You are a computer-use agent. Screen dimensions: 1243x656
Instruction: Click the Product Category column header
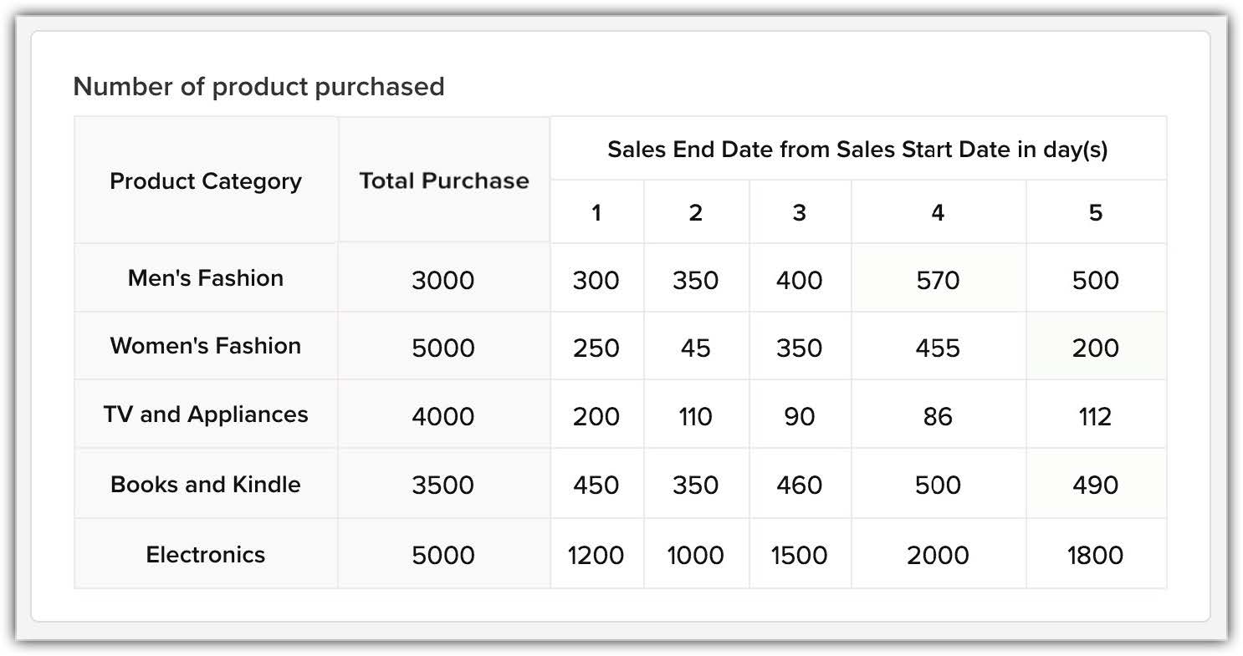pyautogui.click(x=206, y=181)
